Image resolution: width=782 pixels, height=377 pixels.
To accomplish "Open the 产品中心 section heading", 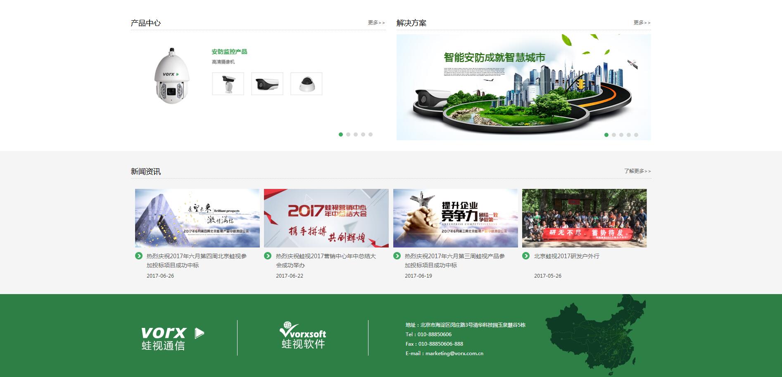I will point(145,23).
